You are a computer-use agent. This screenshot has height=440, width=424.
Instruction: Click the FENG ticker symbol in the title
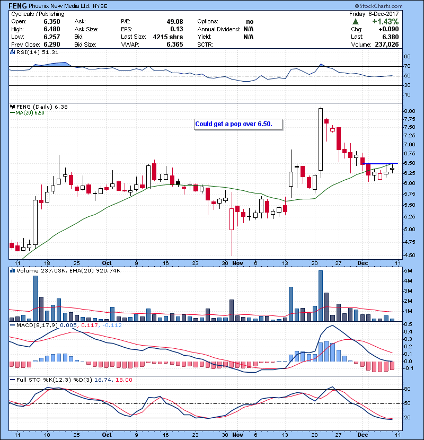tap(17, 6)
